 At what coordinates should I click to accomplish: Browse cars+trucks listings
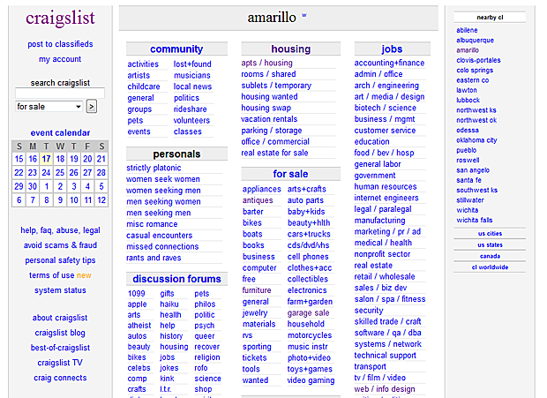pos(309,234)
